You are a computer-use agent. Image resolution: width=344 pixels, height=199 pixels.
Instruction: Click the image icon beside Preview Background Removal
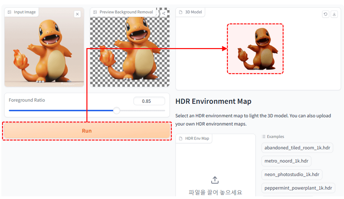(x=95, y=12)
